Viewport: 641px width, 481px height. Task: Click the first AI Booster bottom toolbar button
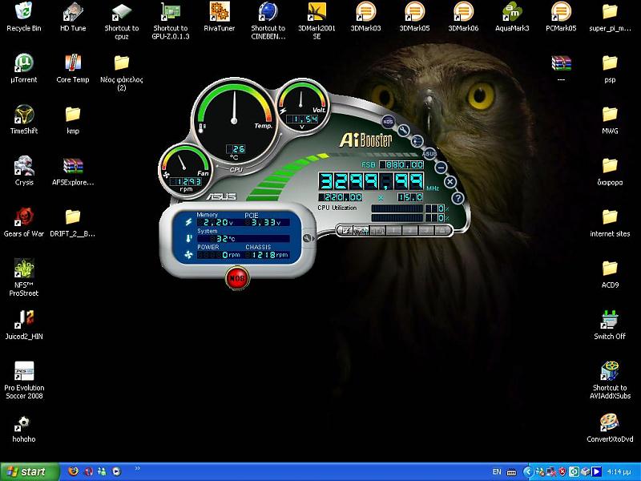(346, 231)
